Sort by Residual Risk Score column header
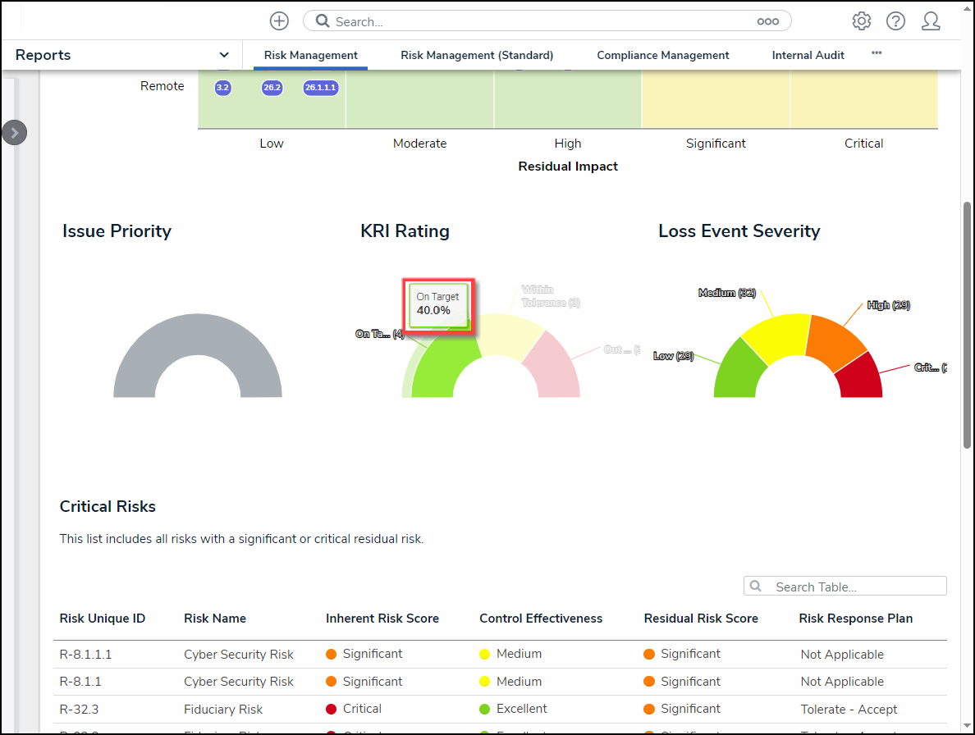Image resolution: width=975 pixels, height=735 pixels. tap(700, 619)
